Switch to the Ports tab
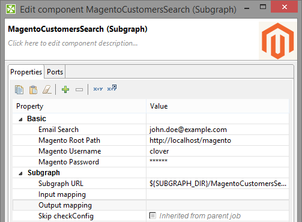Screen dimensions: 302x222 tap(55, 72)
